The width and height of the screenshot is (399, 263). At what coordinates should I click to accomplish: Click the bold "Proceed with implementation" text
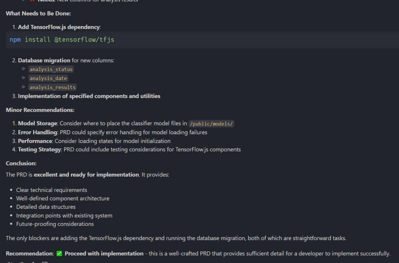pyautogui.click(x=104, y=254)
